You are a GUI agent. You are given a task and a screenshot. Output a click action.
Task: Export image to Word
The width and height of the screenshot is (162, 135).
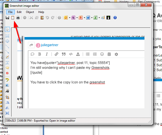point(88,18)
